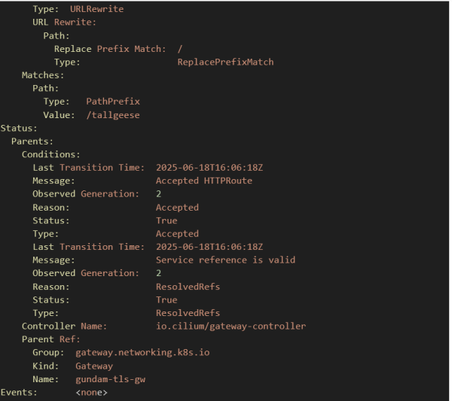Click the /tallgeese path value

(112, 115)
